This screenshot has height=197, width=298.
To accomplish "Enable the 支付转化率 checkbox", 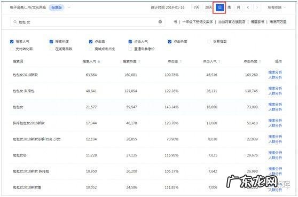I will pos(12,49).
